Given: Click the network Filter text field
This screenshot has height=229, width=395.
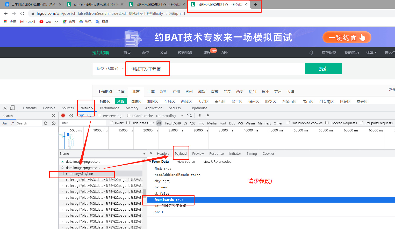Looking at the screenshot, I should pyautogui.click(x=83, y=123).
